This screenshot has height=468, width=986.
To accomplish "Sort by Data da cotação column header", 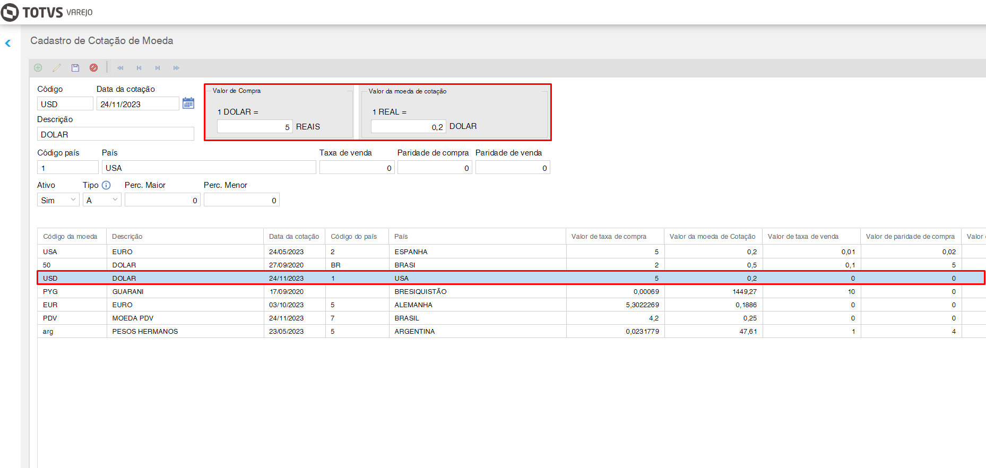I will (x=294, y=237).
